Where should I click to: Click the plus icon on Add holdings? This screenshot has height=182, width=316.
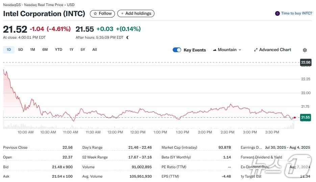[x=122, y=13]
